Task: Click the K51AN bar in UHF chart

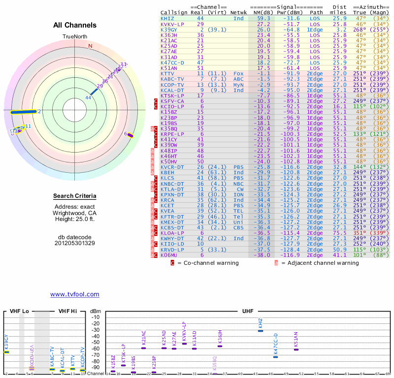Action: [296, 349]
